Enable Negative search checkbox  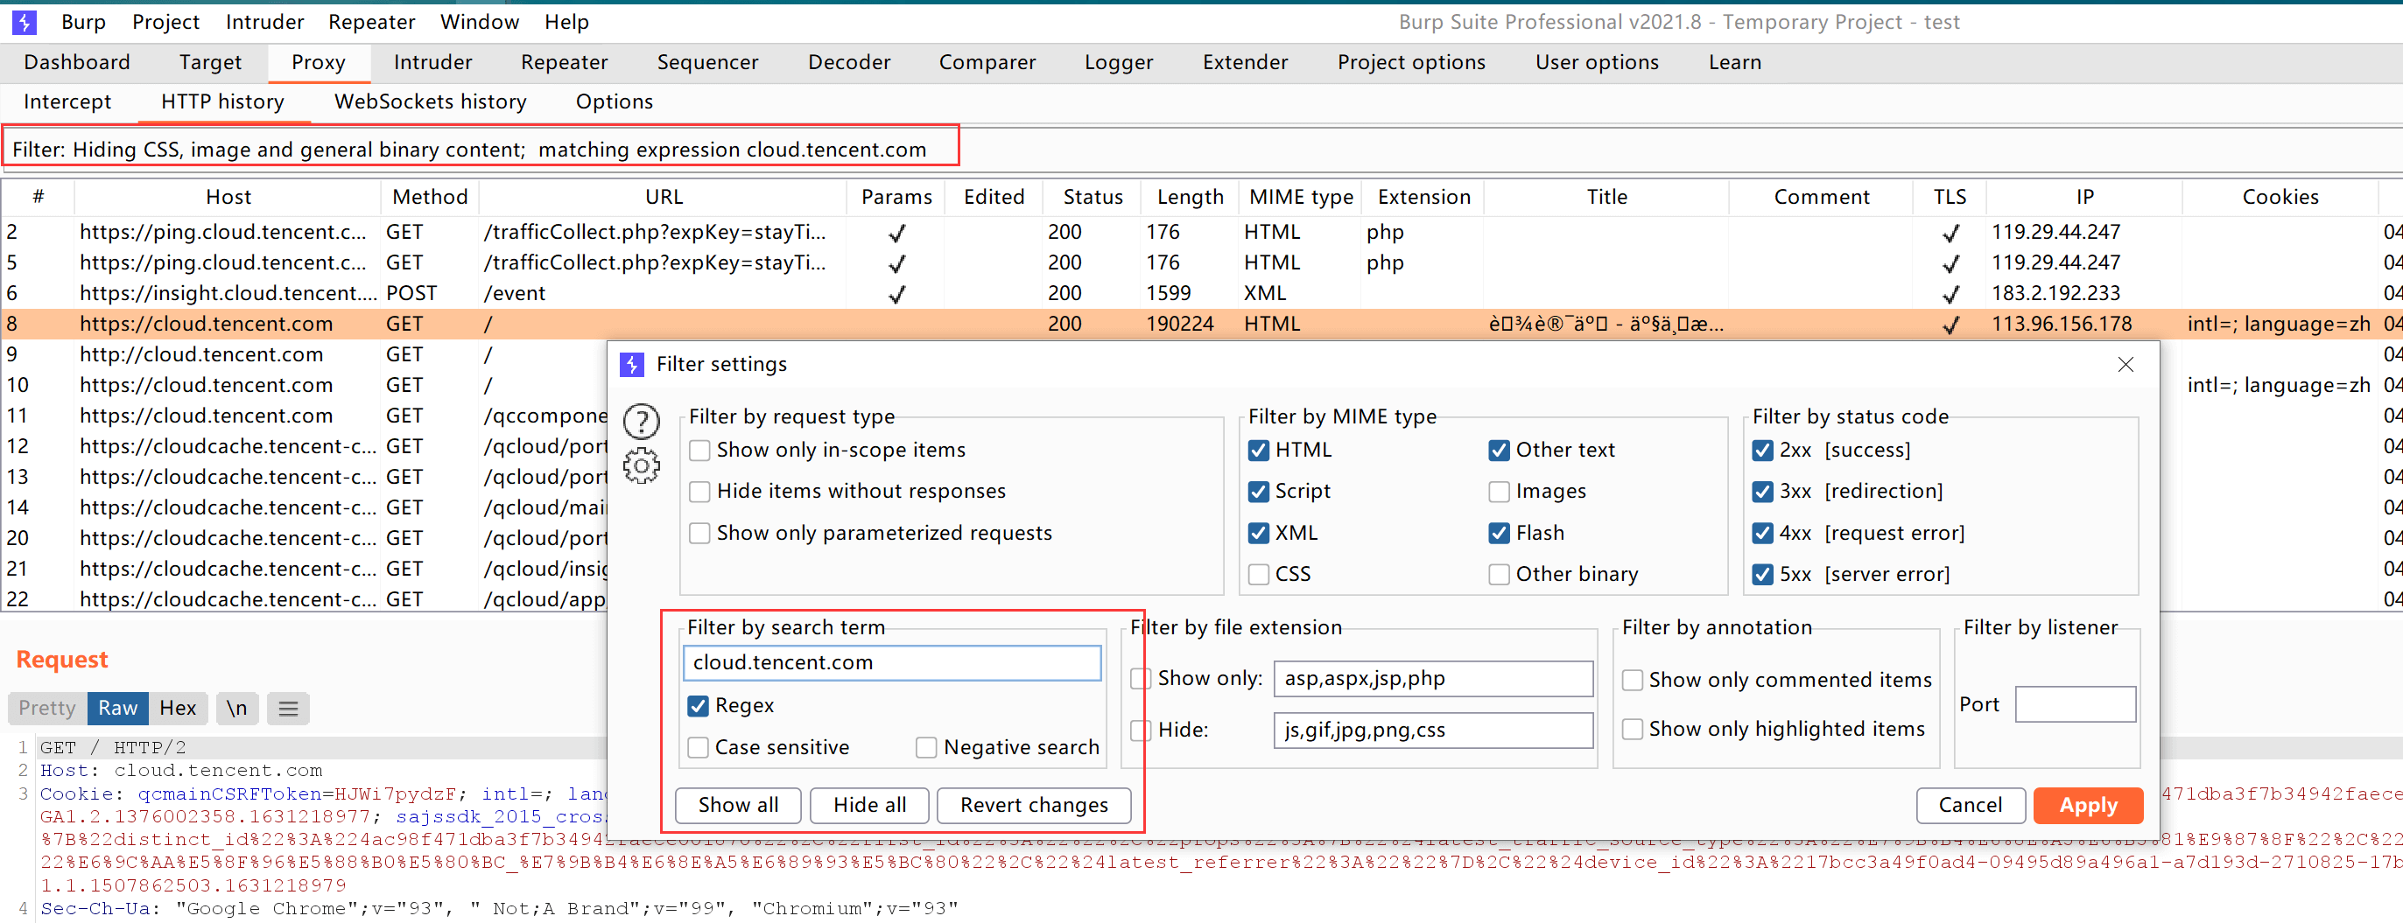click(x=926, y=748)
